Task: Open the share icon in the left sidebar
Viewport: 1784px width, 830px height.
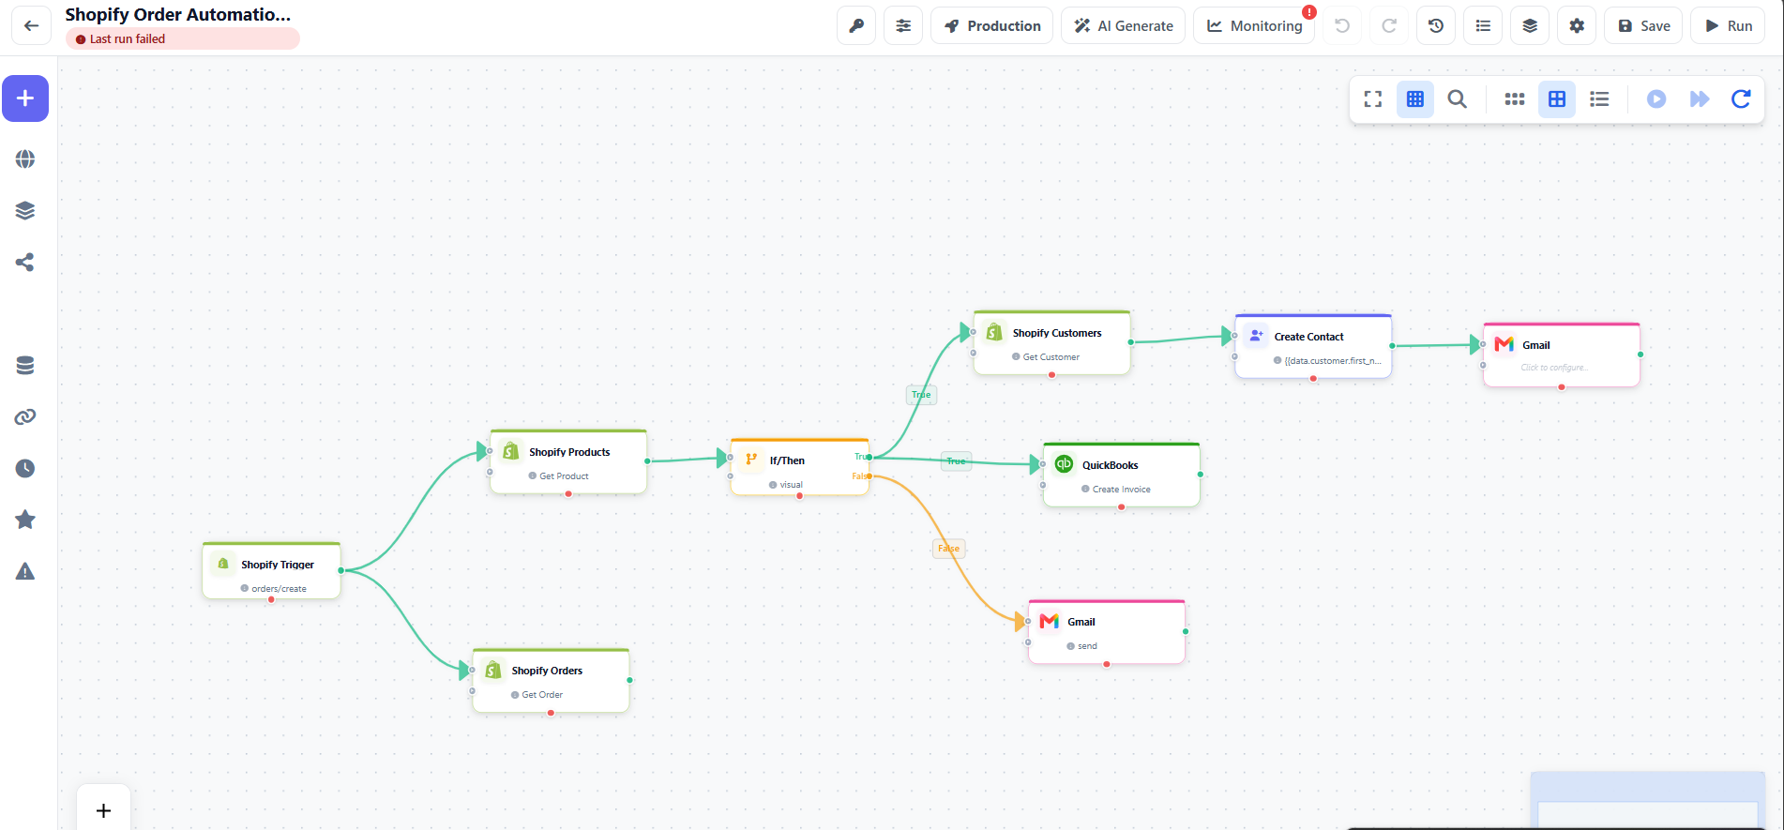Action: coord(25,263)
